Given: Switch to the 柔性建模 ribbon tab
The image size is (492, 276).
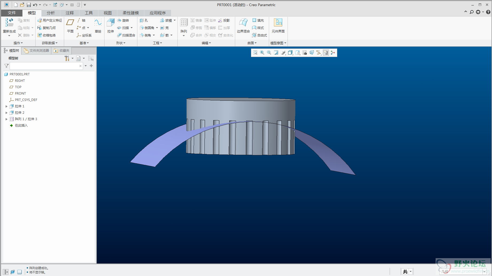Looking at the screenshot, I should 131,13.
